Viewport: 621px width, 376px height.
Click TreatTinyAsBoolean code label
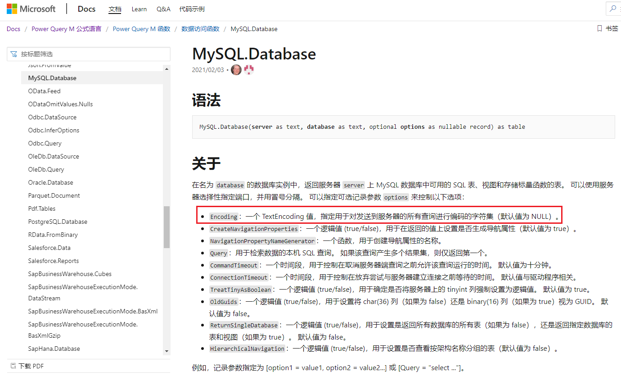pyautogui.click(x=241, y=290)
